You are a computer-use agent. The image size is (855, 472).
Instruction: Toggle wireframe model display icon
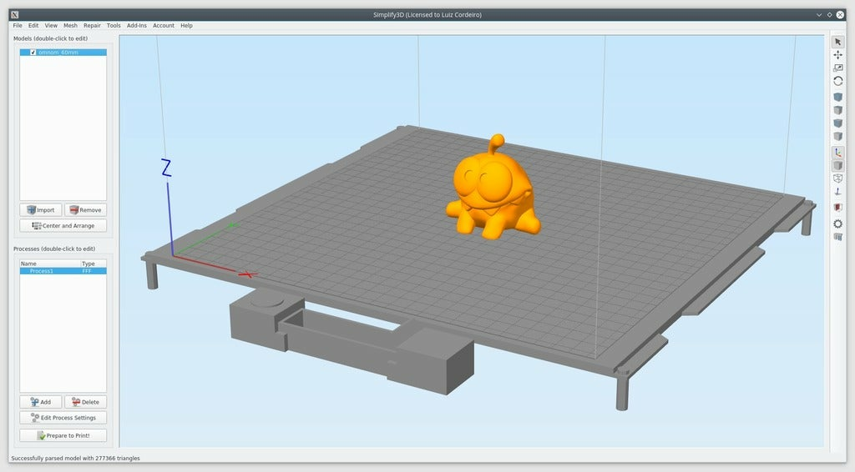point(838,178)
